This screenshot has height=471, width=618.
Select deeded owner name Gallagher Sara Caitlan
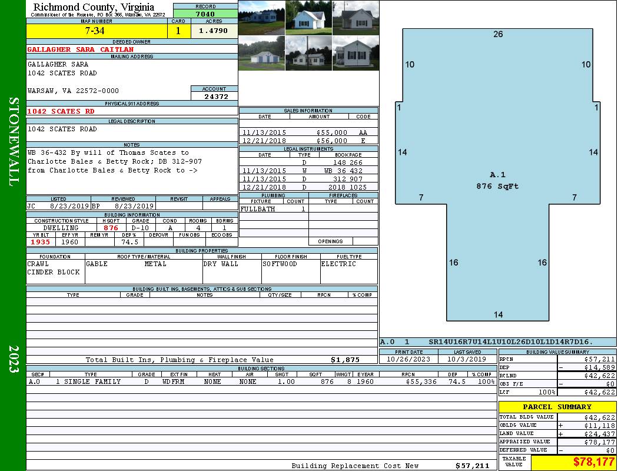[x=81, y=49]
